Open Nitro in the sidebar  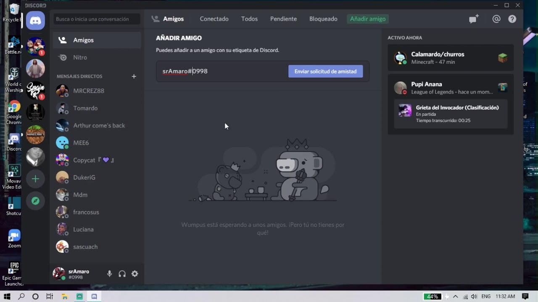pos(97,57)
